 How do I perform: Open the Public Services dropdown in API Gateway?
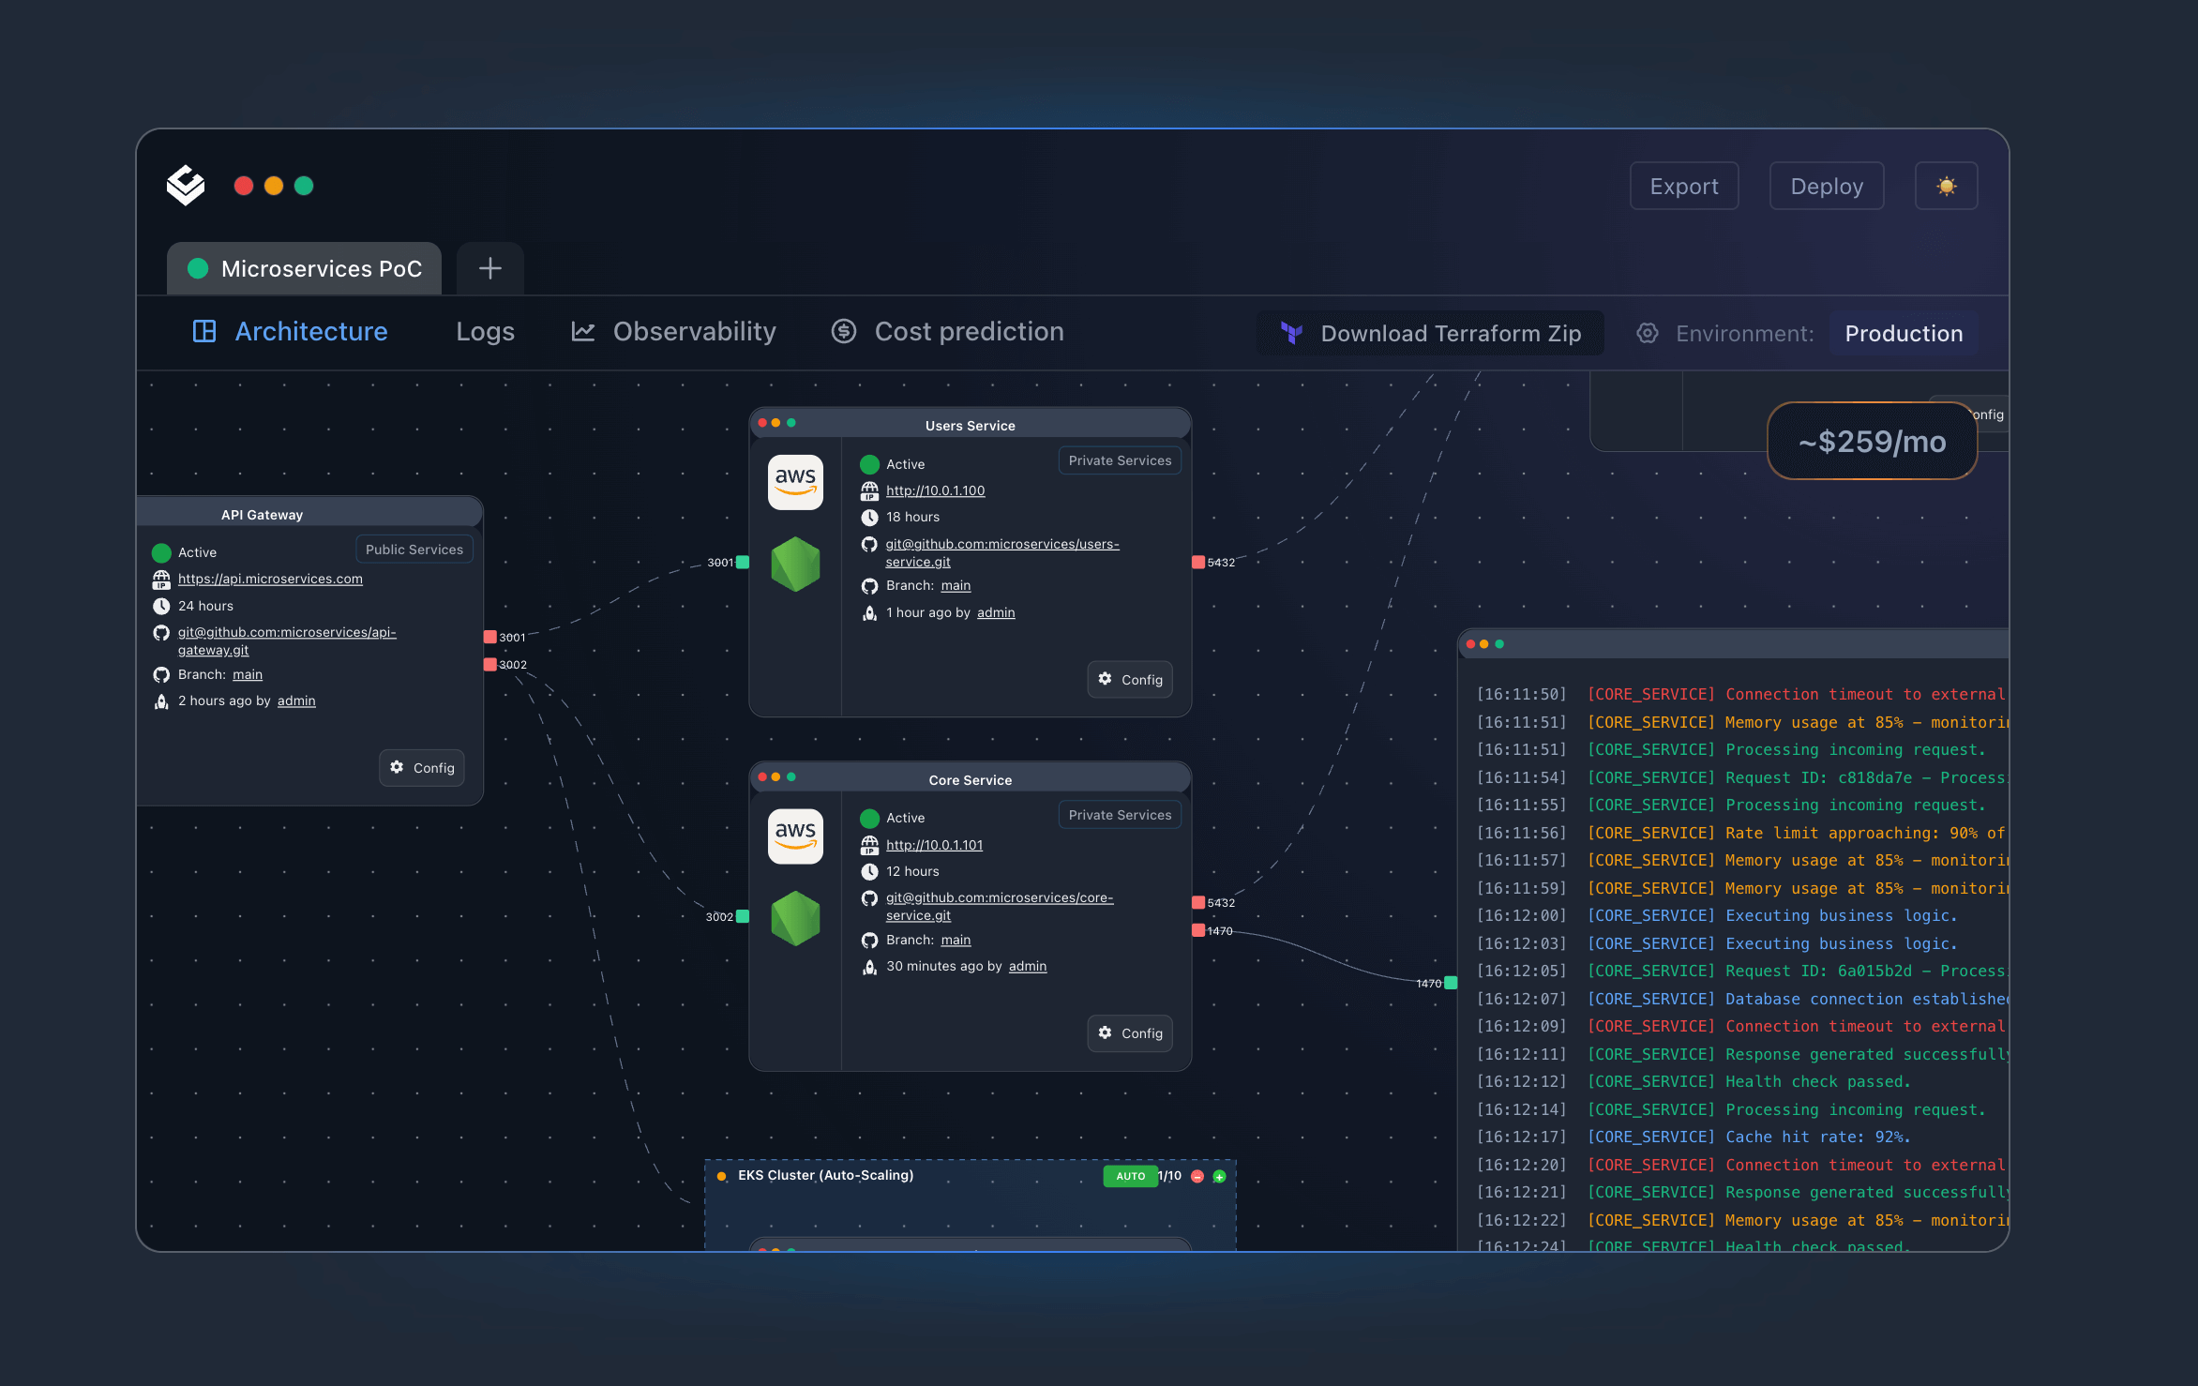tap(414, 550)
